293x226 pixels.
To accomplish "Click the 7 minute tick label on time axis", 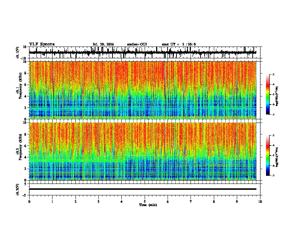I will pyautogui.click(x=191, y=202).
